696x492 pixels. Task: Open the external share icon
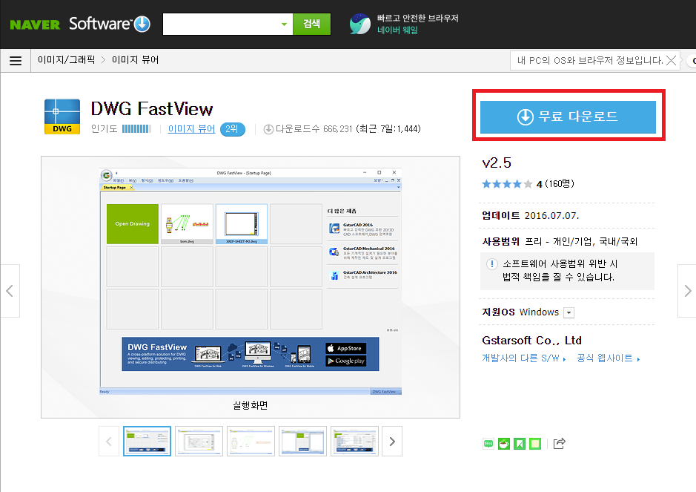tap(560, 443)
